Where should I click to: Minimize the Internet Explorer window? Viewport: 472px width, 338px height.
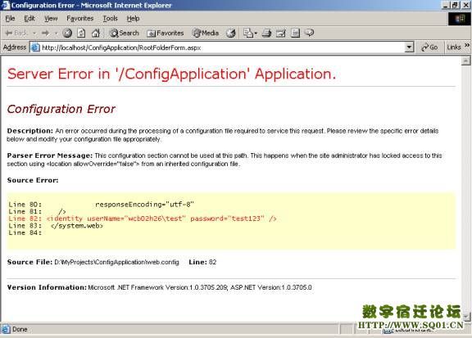pyautogui.click(x=446, y=6)
